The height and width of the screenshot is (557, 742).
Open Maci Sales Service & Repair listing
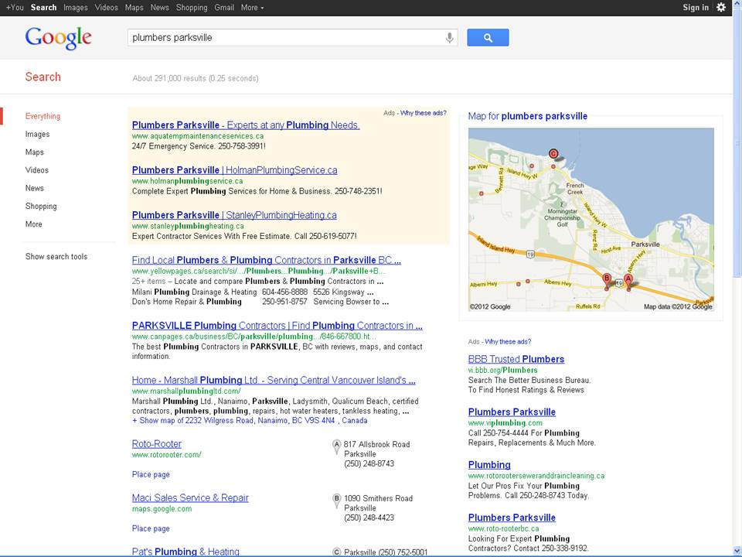[190, 497]
